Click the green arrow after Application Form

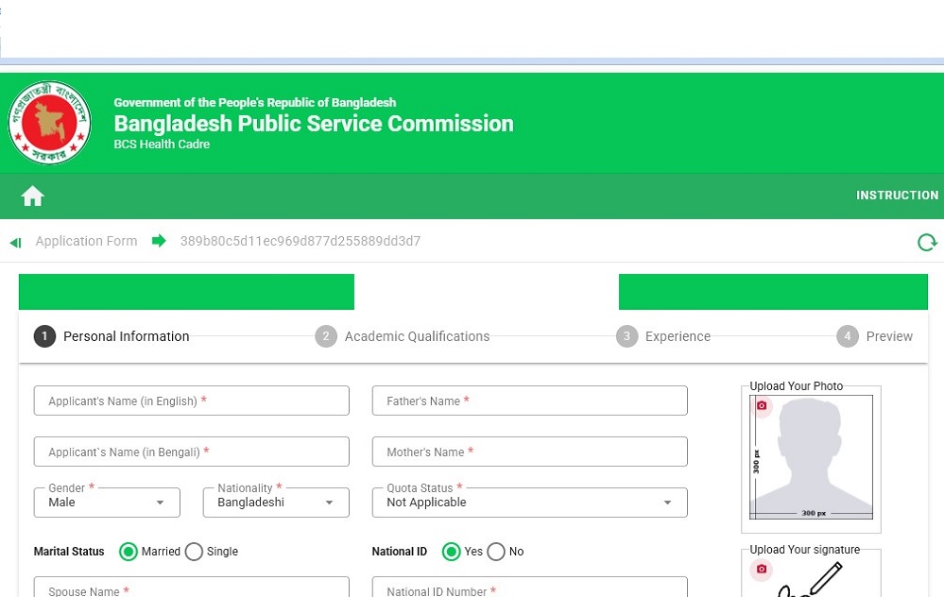click(159, 241)
